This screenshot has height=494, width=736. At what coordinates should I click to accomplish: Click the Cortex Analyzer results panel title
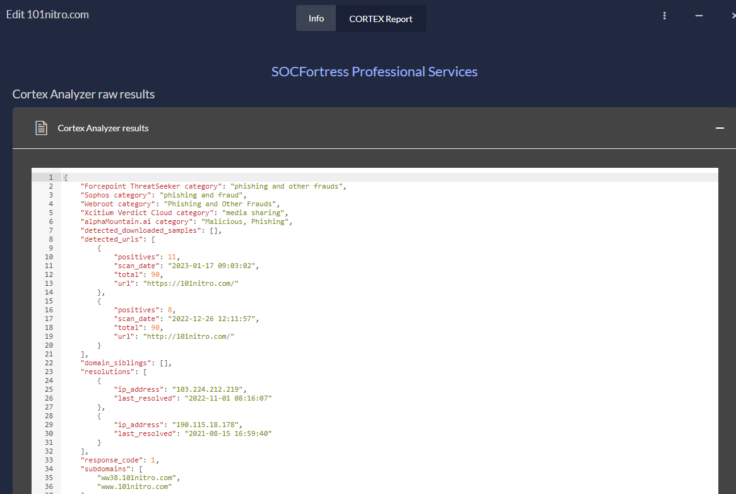[103, 128]
